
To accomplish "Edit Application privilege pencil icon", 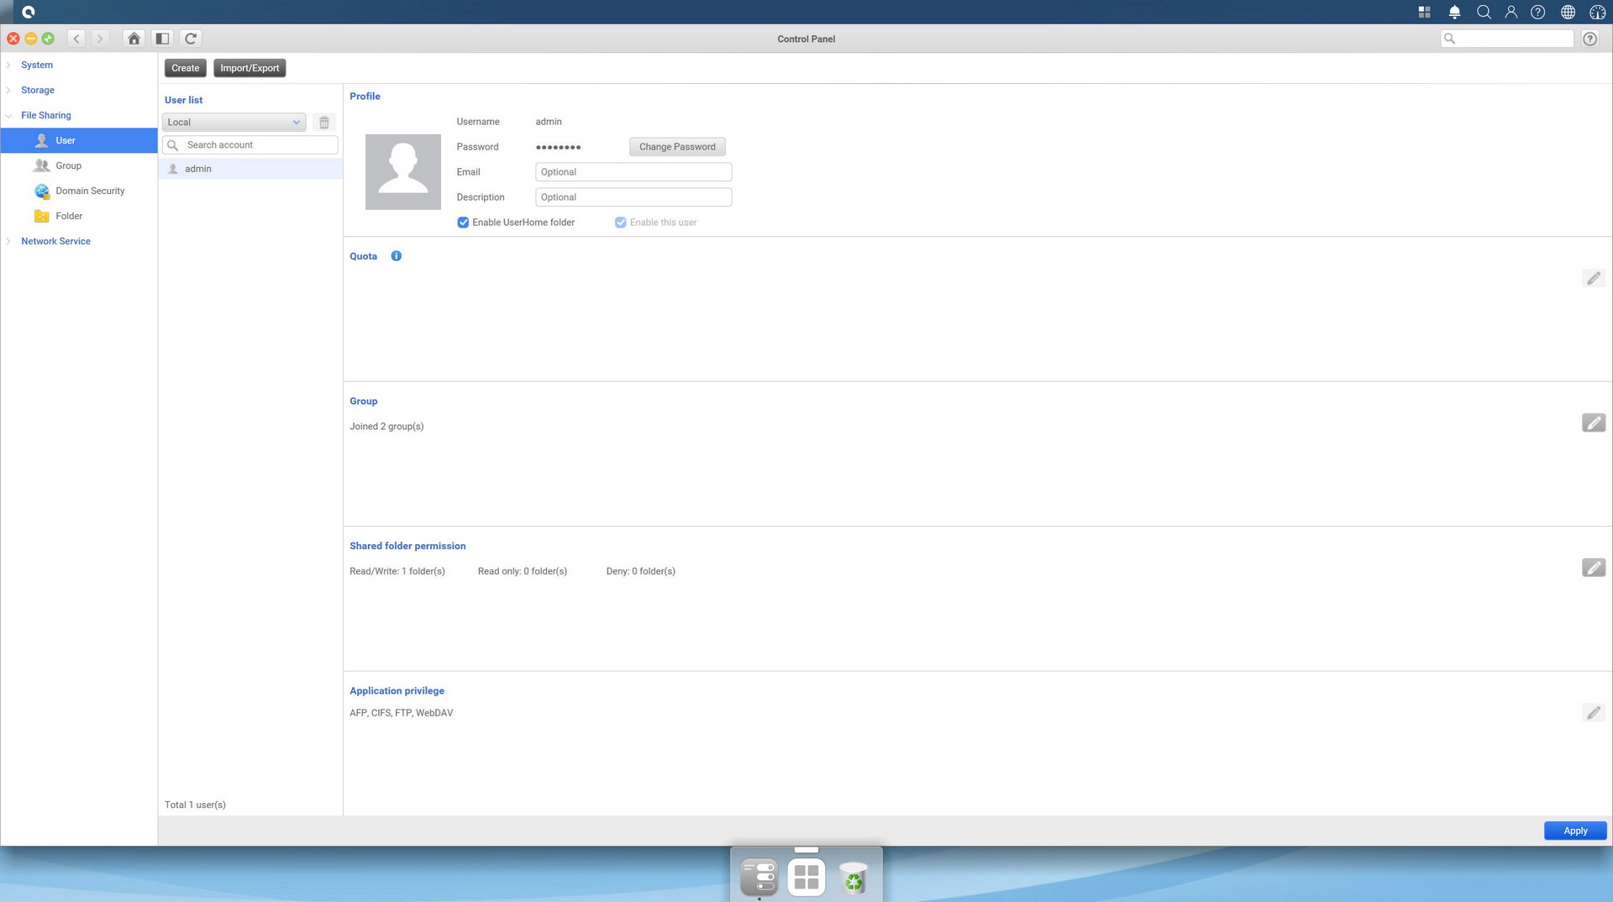I will click(x=1594, y=713).
